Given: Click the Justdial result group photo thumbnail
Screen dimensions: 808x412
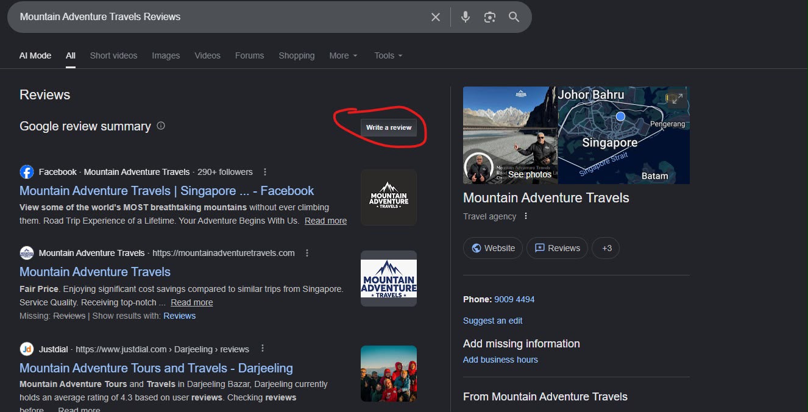Looking at the screenshot, I should (389, 374).
